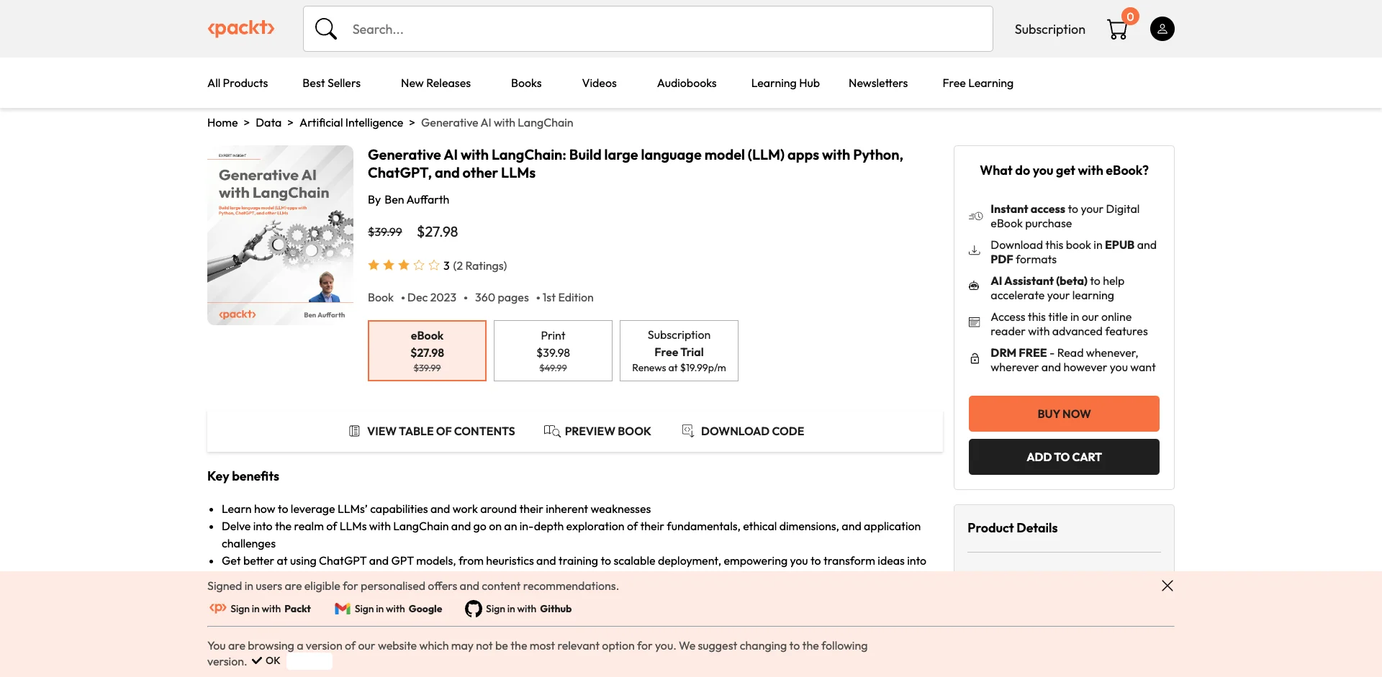Click the EPUB/PDF download arrow icon

coord(975,251)
